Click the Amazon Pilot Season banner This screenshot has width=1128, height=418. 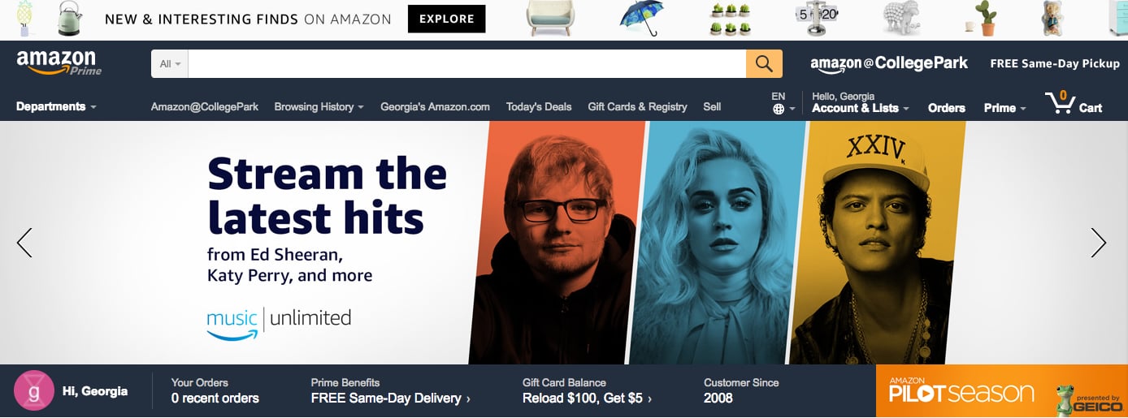(x=1002, y=391)
